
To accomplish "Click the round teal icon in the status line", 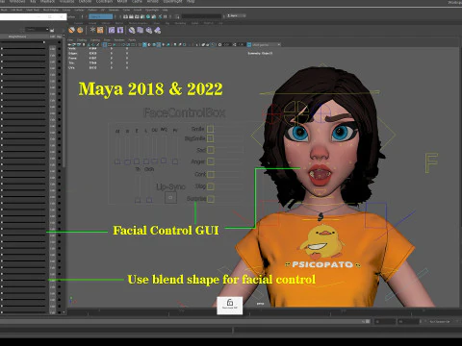I will (x=148, y=16).
